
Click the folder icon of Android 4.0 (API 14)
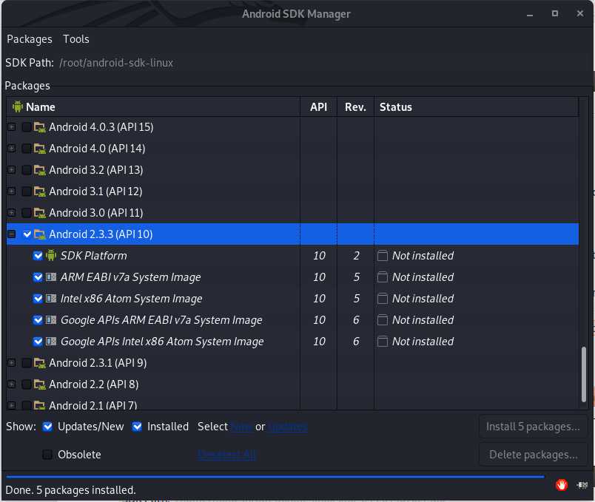coord(39,149)
